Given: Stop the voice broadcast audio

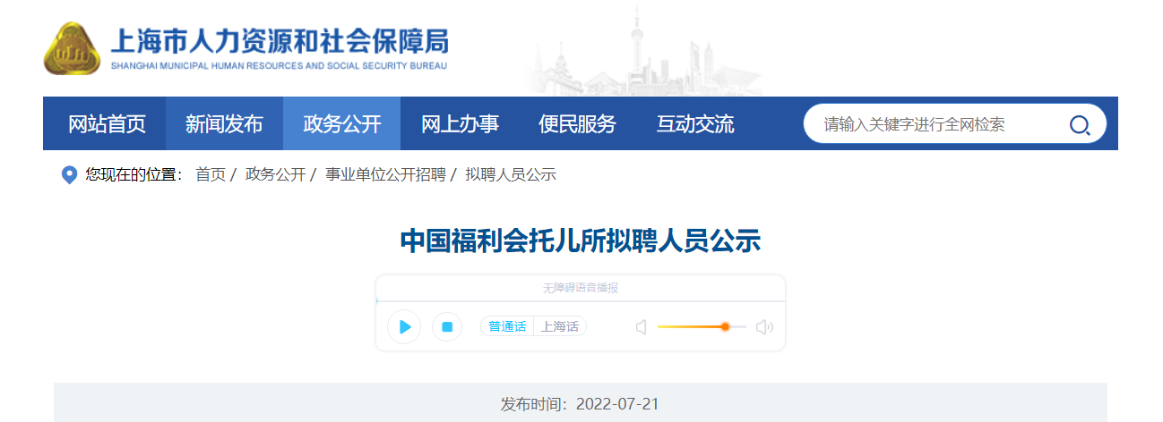Looking at the screenshot, I should point(447,326).
